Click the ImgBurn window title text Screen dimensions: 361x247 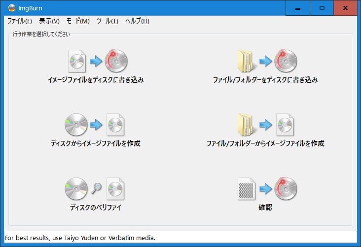(x=30, y=8)
